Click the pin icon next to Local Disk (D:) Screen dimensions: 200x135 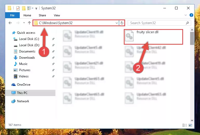tap(53, 45)
